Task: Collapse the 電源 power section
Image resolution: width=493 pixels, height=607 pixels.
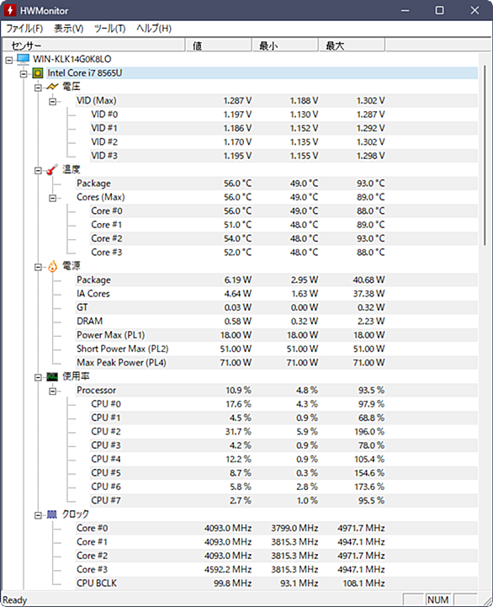Action: coord(38,267)
